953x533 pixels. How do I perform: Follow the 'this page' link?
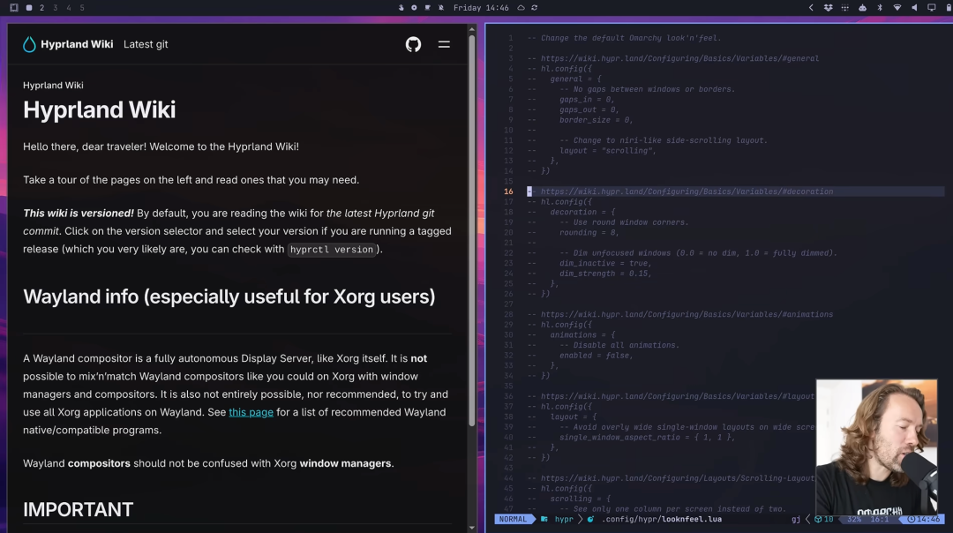251,412
